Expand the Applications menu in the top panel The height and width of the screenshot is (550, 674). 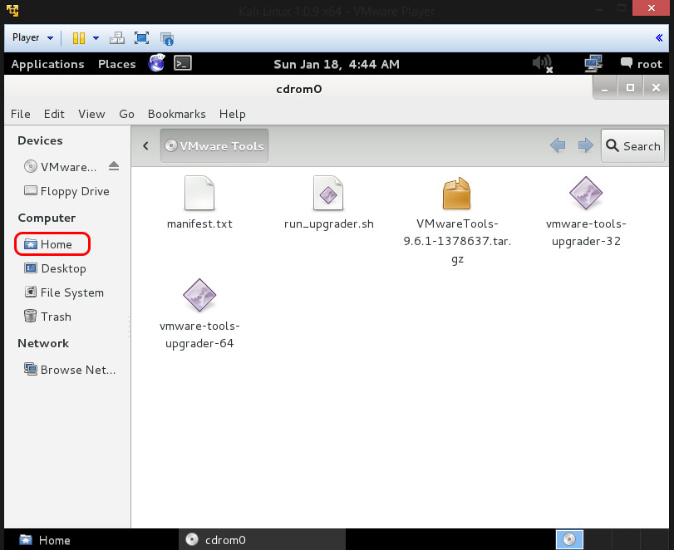point(47,64)
